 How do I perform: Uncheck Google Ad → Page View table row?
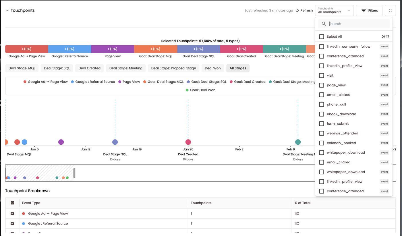pyautogui.click(x=12, y=214)
